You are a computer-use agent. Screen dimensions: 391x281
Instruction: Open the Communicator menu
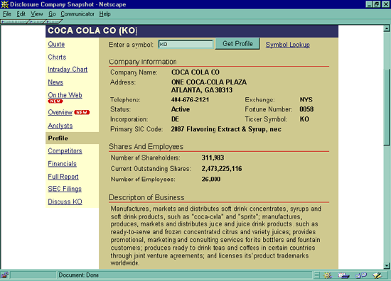click(77, 14)
